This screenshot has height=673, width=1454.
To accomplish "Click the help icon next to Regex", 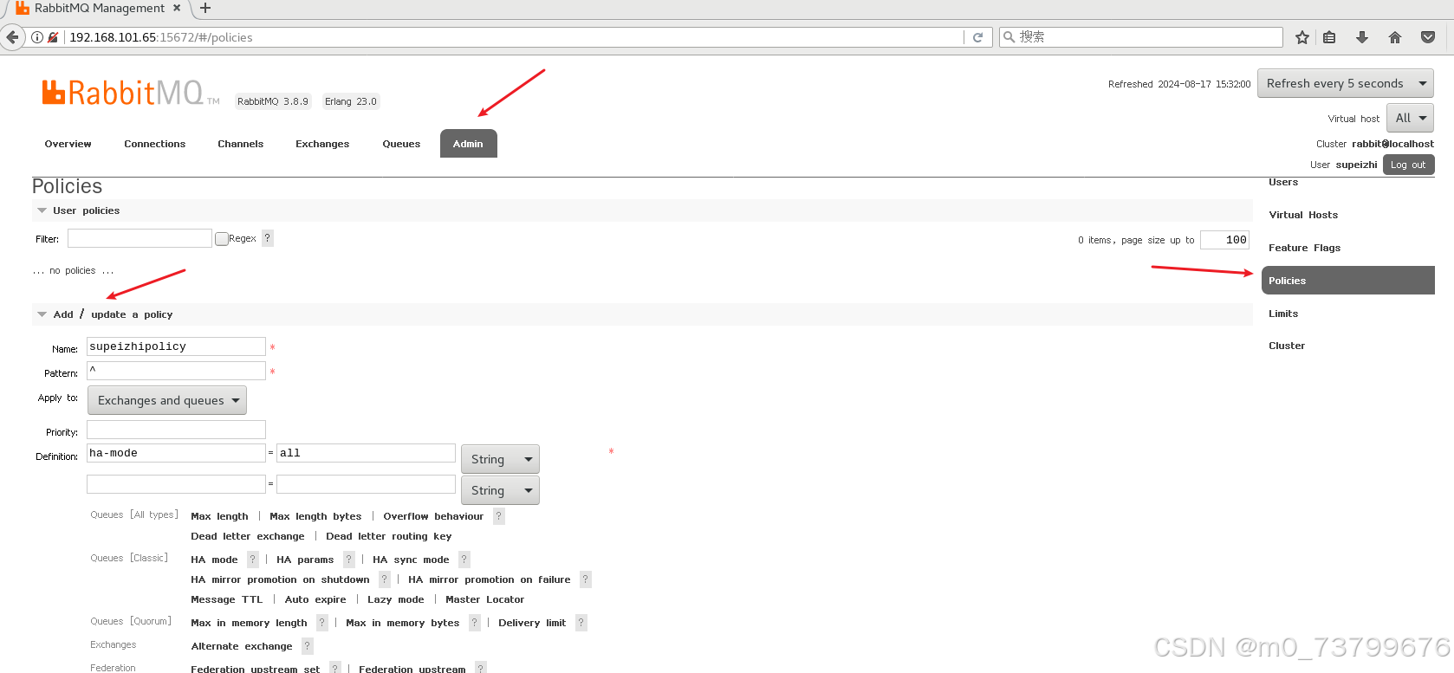I will coord(267,238).
